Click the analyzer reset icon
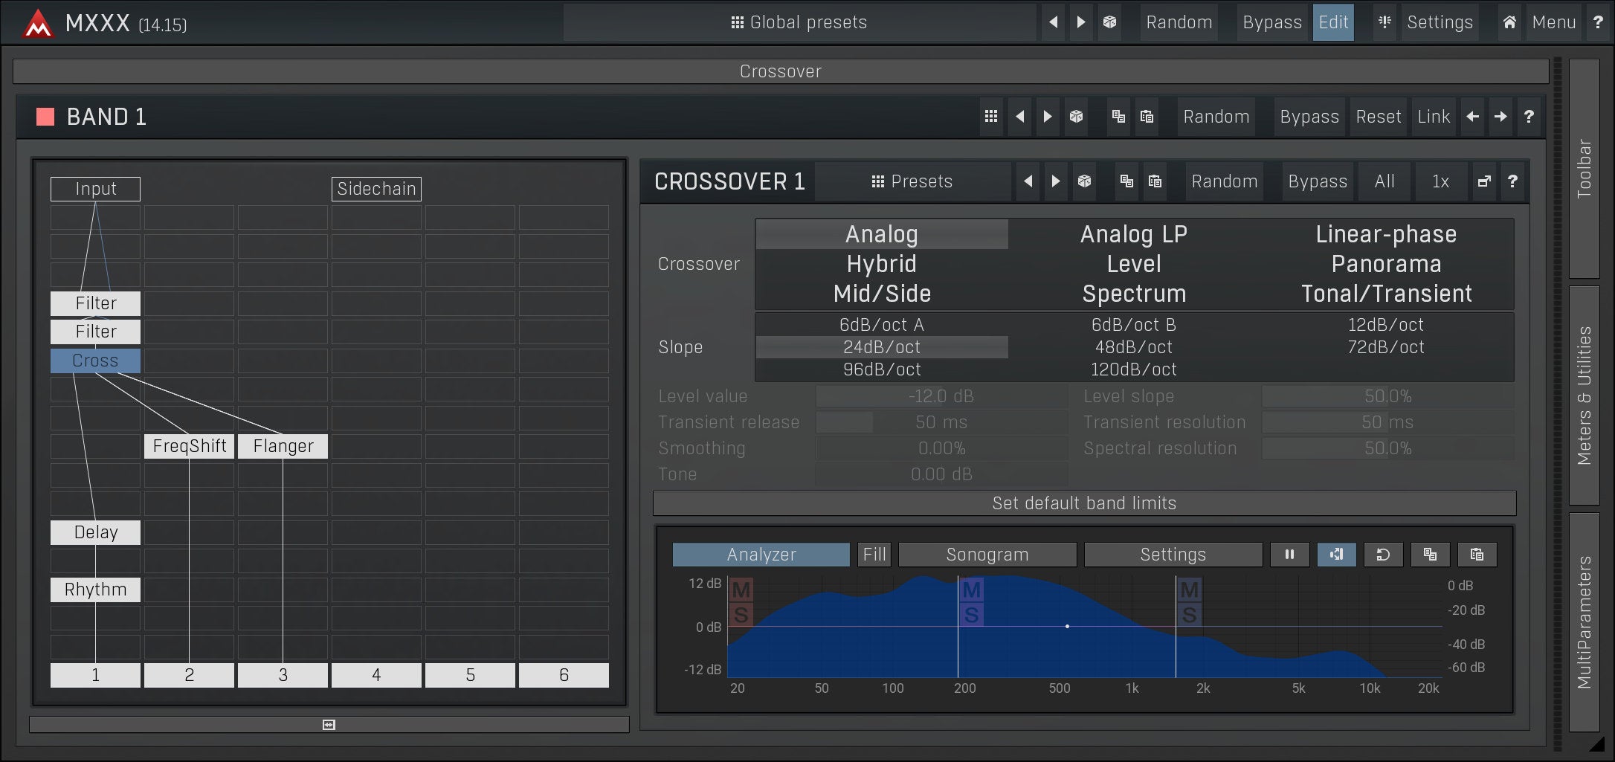This screenshot has height=762, width=1615. point(1383,555)
